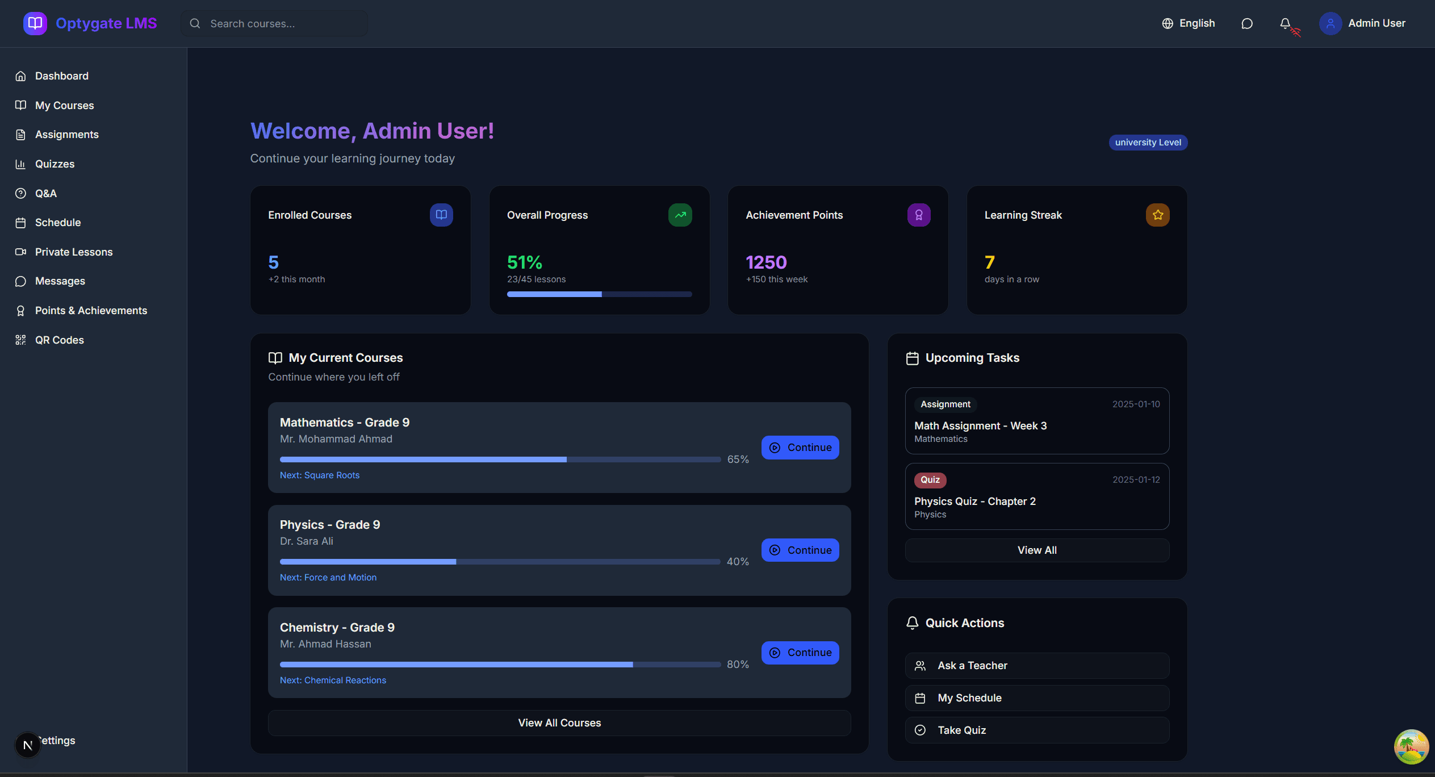
Task: Continue the Mathematics - Grade 9 course
Action: (800, 448)
